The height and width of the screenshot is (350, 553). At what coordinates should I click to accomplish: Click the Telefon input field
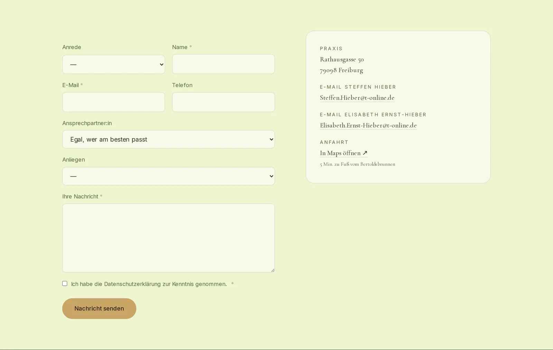[x=223, y=102]
